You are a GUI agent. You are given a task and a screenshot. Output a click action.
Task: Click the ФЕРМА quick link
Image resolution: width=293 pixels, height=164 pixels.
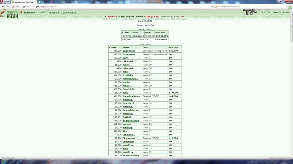(150, 19)
